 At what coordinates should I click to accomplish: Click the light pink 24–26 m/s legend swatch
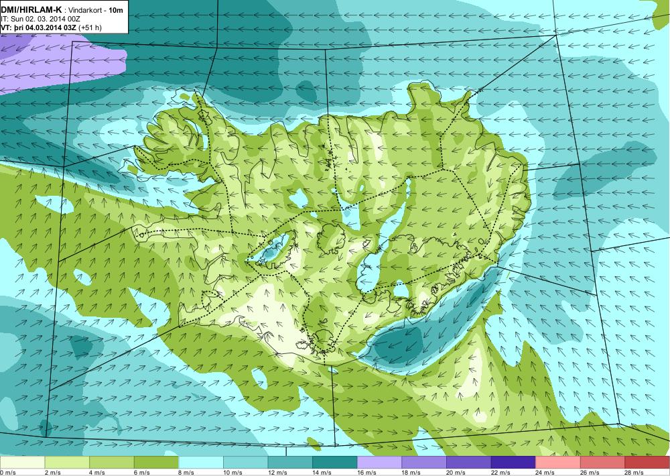(558, 463)
